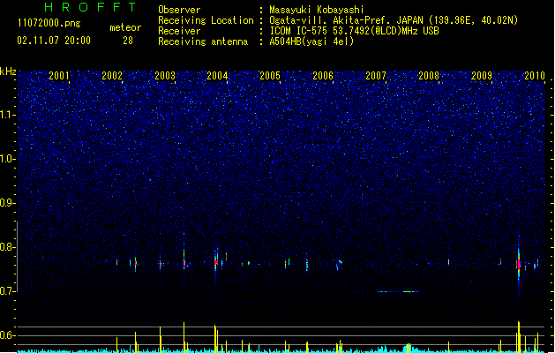Select the Ogata-vill. Akita-Pref. JAPAN location text
This screenshot has height=353, width=555.
click(x=394, y=20)
